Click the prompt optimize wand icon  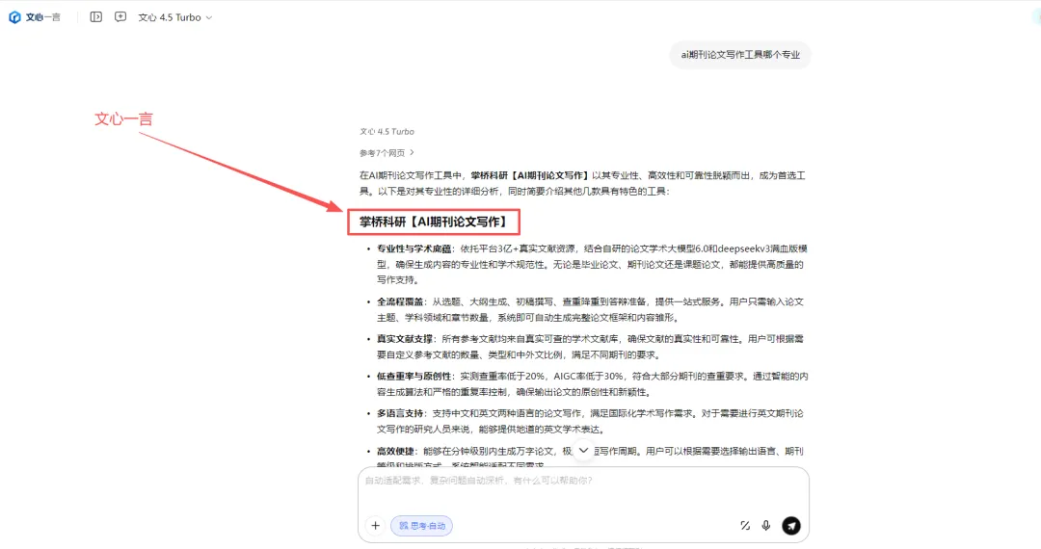pos(745,526)
